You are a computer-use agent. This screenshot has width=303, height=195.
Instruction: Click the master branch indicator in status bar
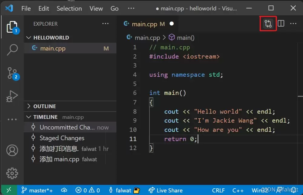(x=37, y=190)
